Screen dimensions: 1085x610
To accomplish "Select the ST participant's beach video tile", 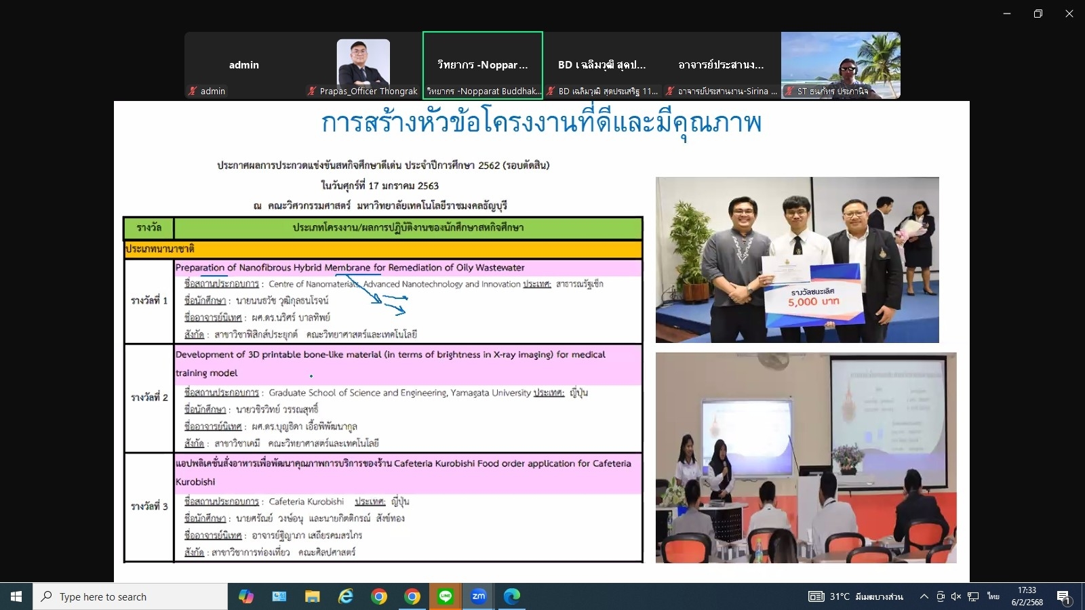I will pos(841,65).
